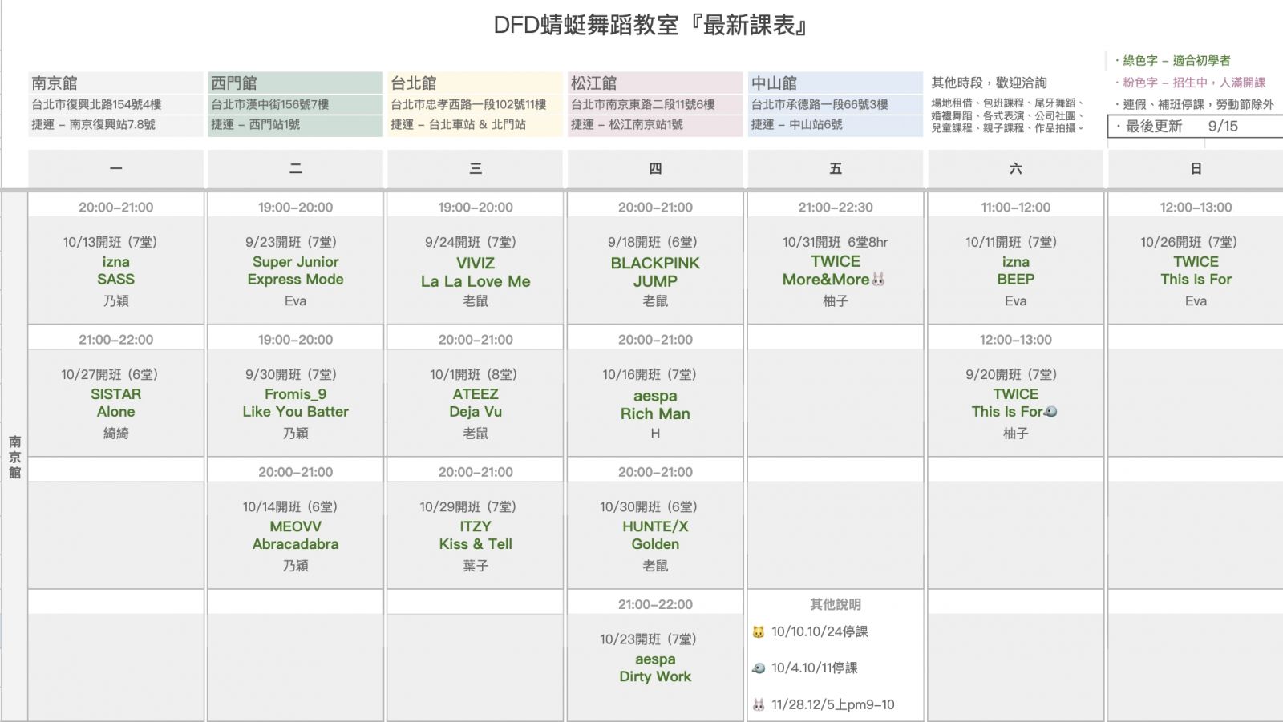1283x722 pixels.
Task: Click 捷運 – 台北車站 & 北門站
Action: pyautogui.click(x=459, y=125)
